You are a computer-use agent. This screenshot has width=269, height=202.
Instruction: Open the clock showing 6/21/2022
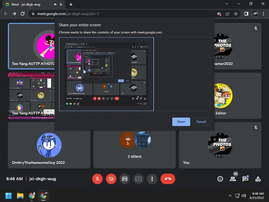[257, 196]
